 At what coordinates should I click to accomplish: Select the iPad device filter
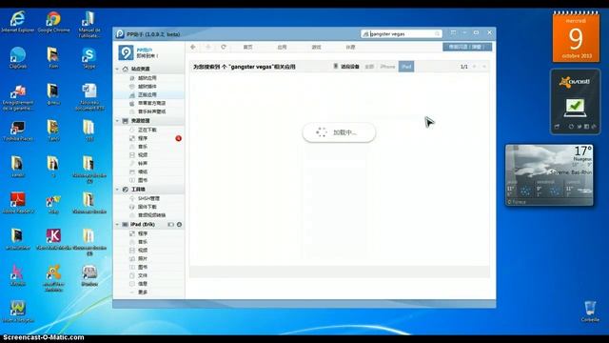pyautogui.click(x=406, y=67)
